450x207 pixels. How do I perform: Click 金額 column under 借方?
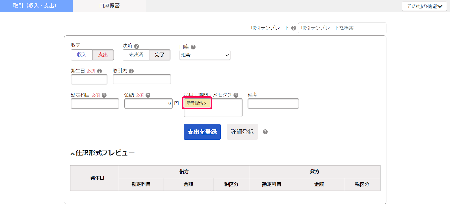click(188, 185)
